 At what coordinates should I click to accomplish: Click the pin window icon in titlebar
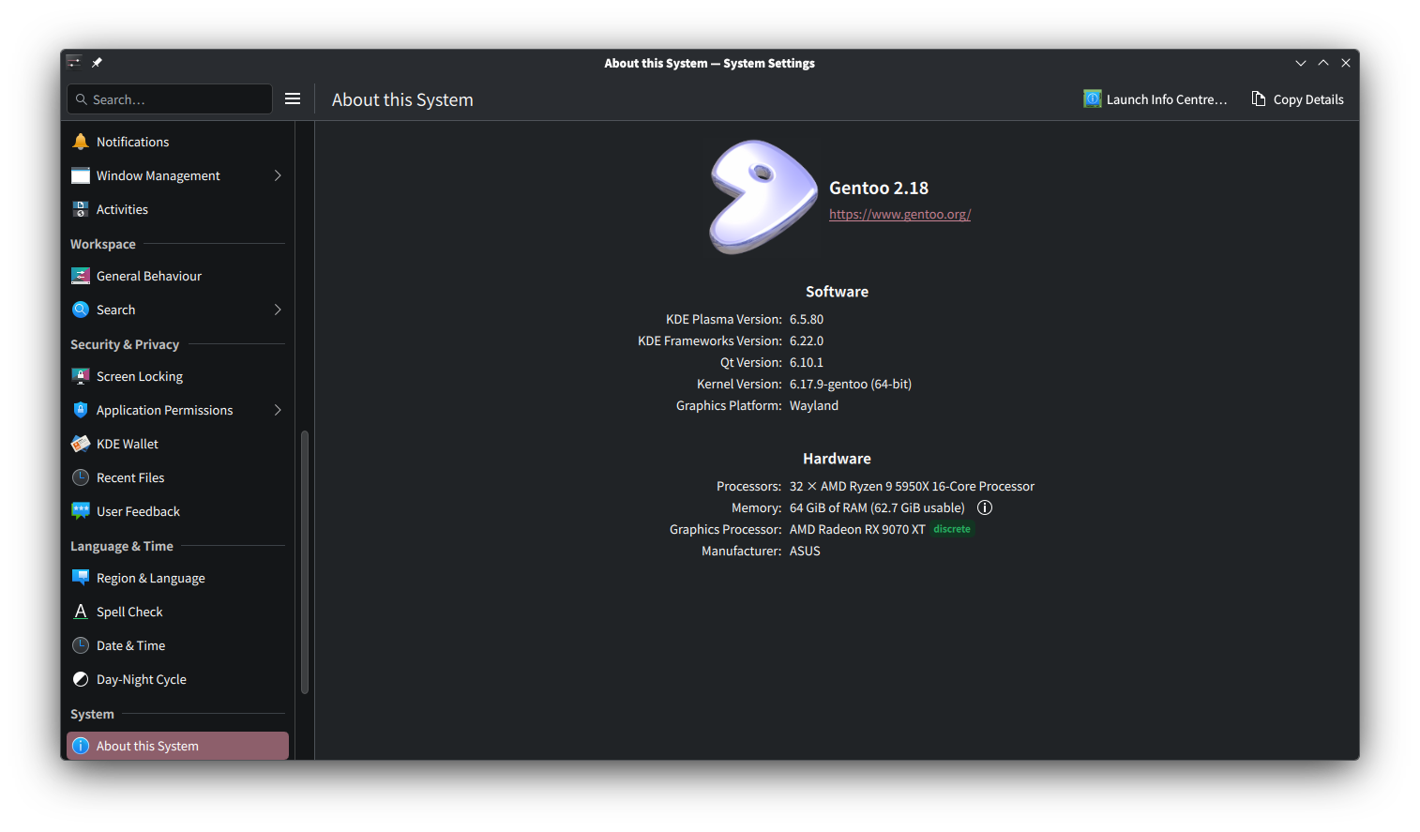tap(97, 63)
